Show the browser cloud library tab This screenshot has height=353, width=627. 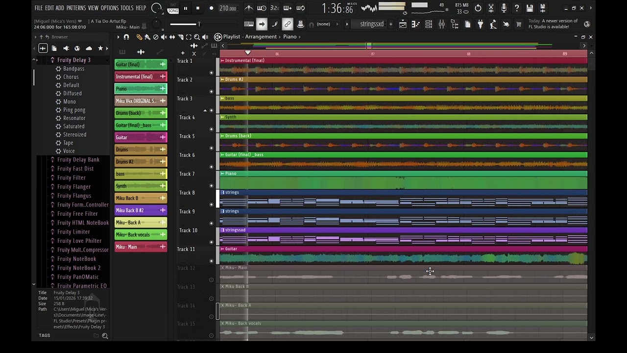[89, 48]
